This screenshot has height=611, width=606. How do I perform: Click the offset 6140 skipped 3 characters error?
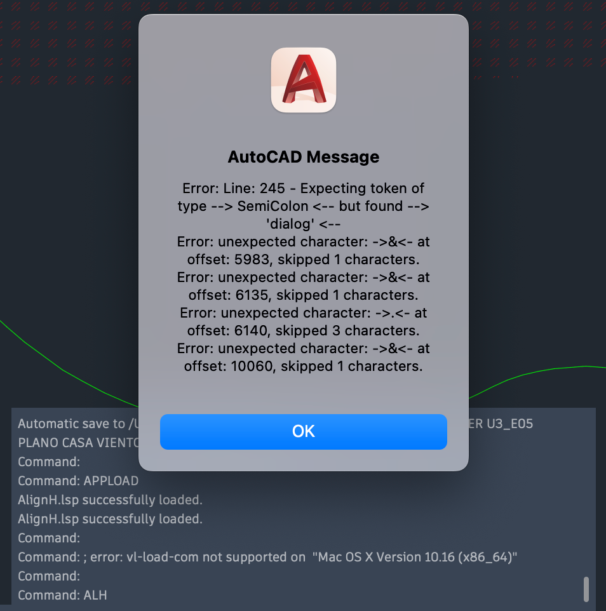point(303,321)
